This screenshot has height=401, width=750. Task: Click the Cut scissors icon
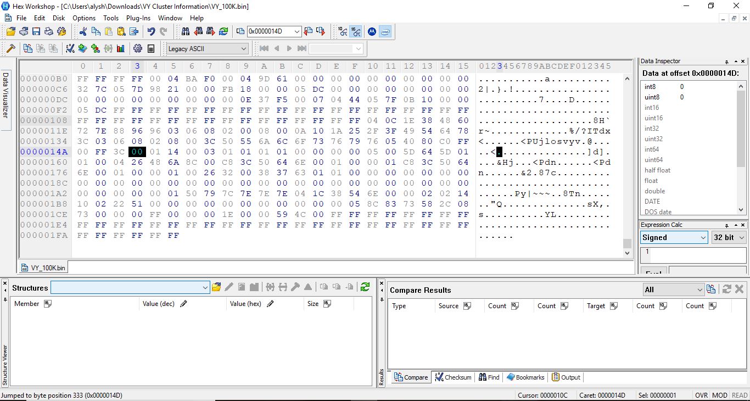click(x=83, y=31)
